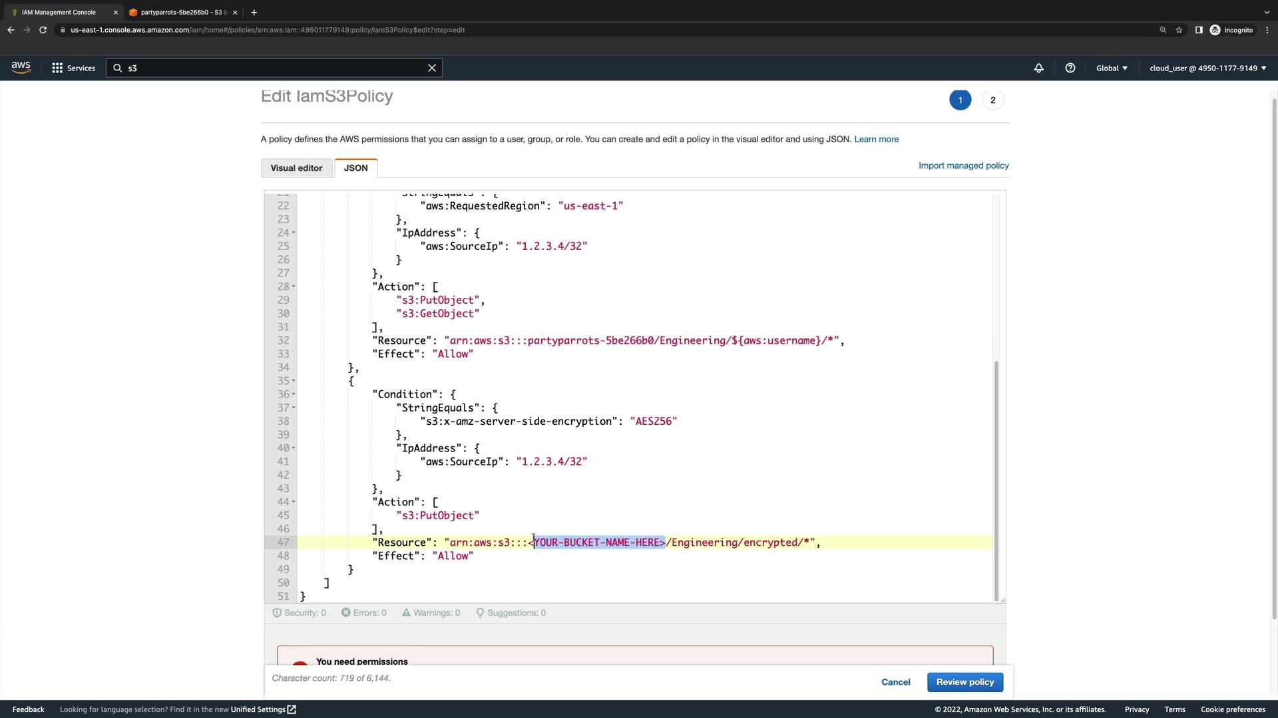Collapse the Action fold at line 44
Image resolution: width=1278 pixels, height=718 pixels.
point(294,502)
